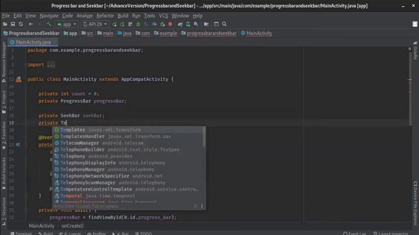The image size is (419, 235).
Task: Open project folder icon in toolbar
Action: (5, 24)
